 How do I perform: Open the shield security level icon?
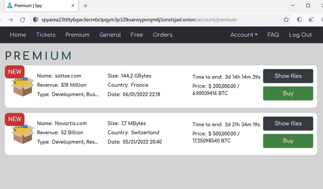pyautogui.click(x=299, y=20)
